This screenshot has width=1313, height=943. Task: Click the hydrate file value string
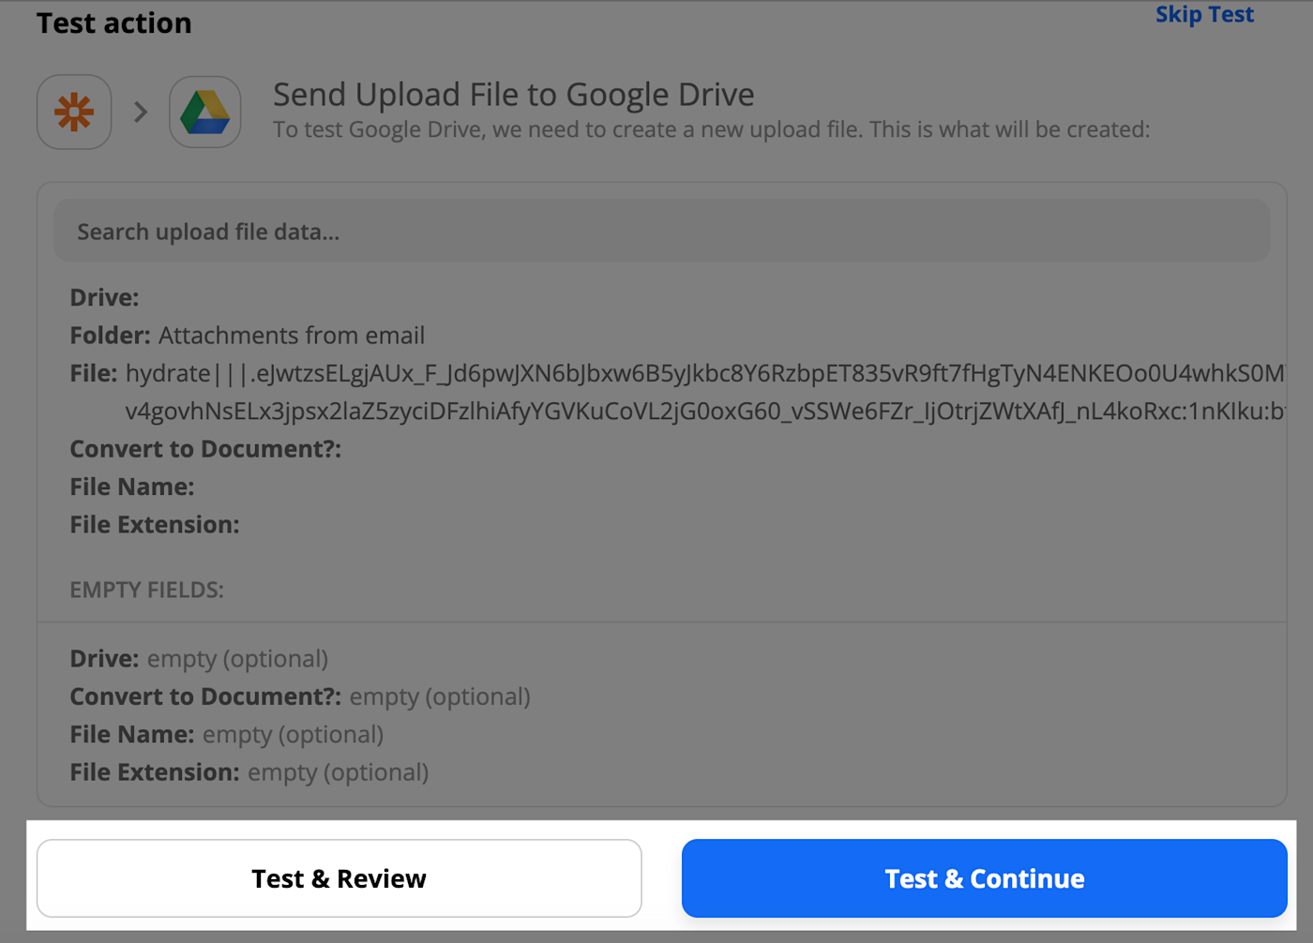point(704,392)
